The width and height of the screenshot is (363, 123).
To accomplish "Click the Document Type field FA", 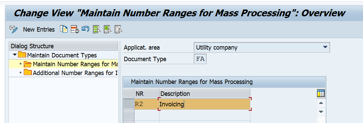I will tap(200, 59).
